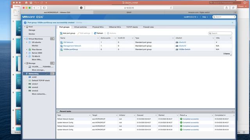Toggle the Safari sidebar button

point(44,8)
